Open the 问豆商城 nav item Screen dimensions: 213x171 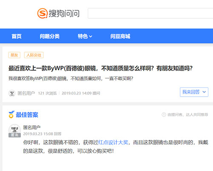click(x=120, y=36)
